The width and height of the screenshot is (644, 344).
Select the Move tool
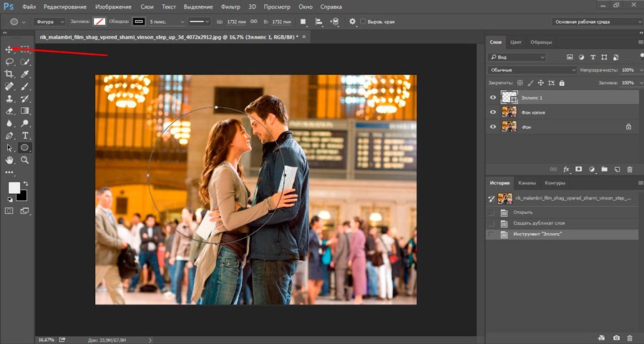tap(9, 49)
